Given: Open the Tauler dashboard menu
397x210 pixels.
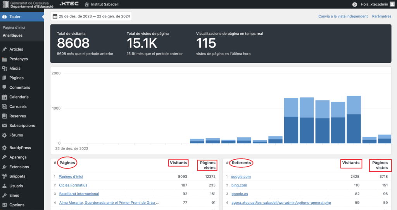Looking at the screenshot, I should (16, 17).
